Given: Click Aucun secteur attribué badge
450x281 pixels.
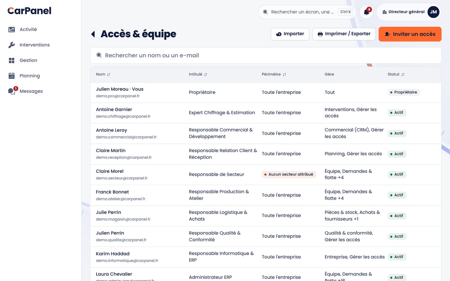Looking at the screenshot, I should [x=289, y=174].
